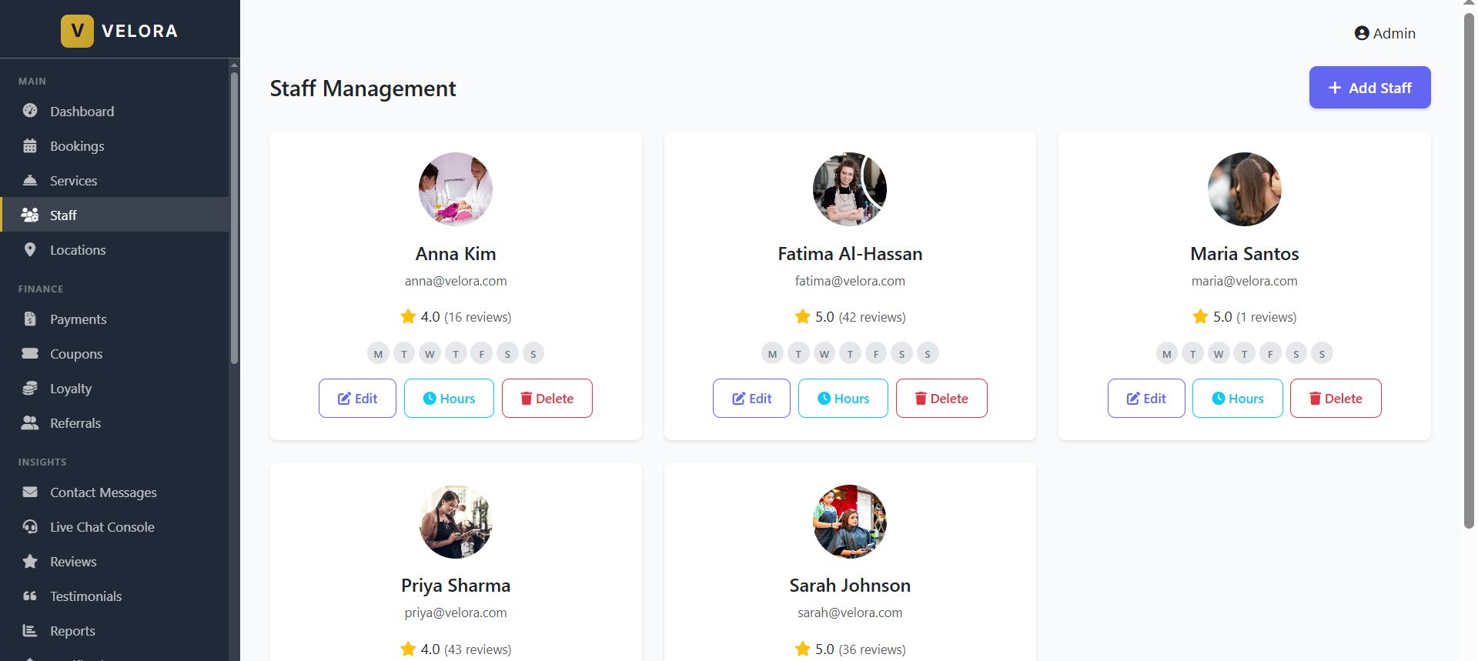Toggle Wednesday day badge for Maria Santos
The height and width of the screenshot is (661, 1478).
point(1219,354)
